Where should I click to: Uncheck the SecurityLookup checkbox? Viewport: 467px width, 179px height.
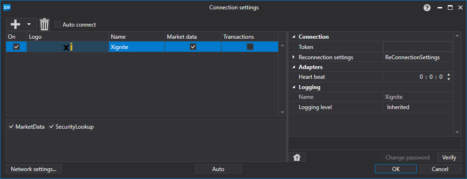[51, 127]
